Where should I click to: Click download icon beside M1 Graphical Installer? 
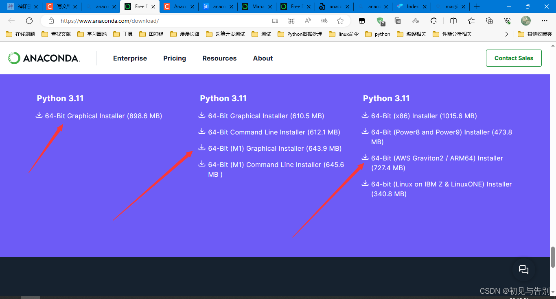click(x=202, y=147)
